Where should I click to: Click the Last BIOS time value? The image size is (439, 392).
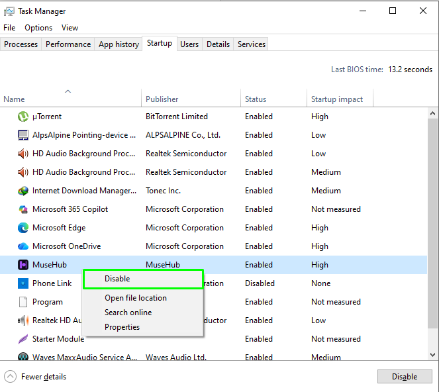tap(410, 70)
